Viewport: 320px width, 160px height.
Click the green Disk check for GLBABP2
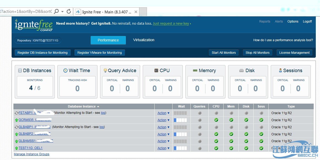click(x=246, y=134)
